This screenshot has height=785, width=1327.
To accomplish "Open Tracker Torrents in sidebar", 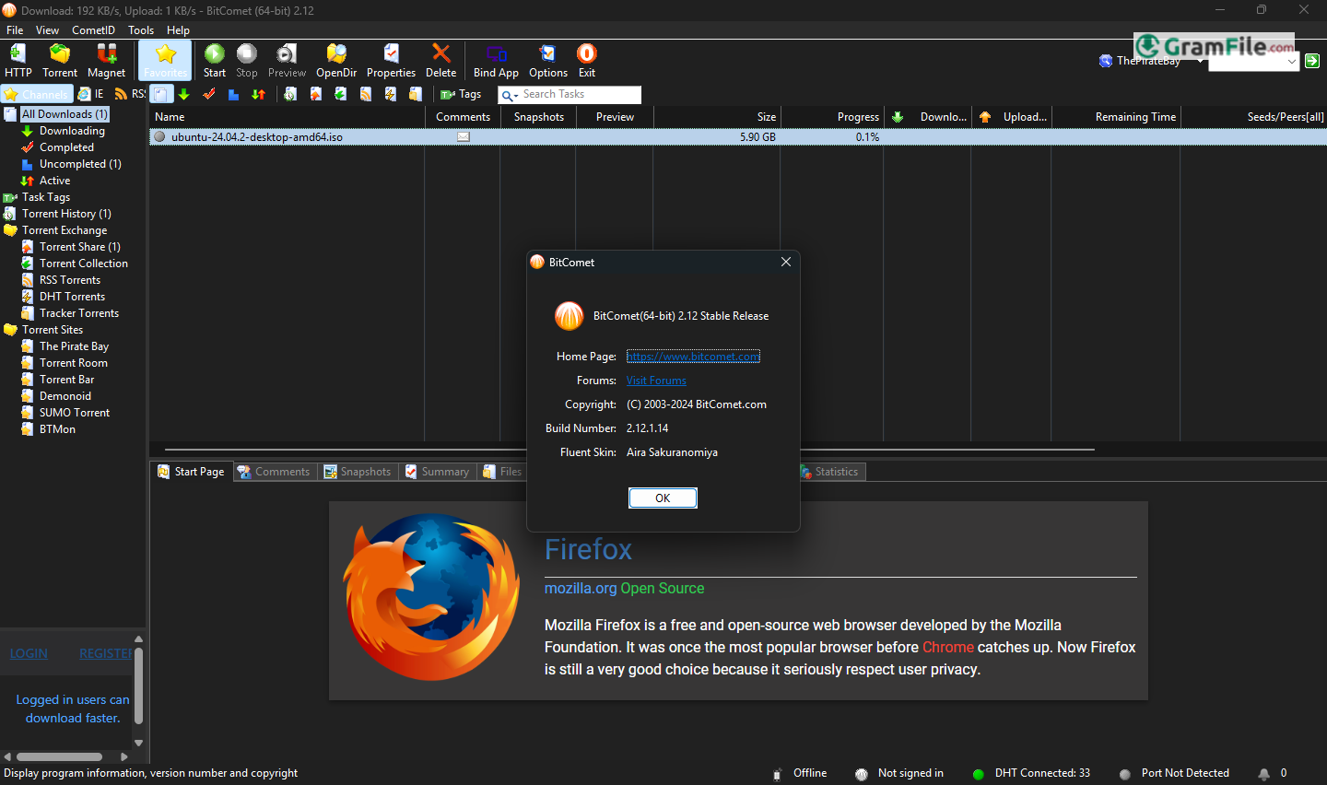I will click(x=79, y=313).
